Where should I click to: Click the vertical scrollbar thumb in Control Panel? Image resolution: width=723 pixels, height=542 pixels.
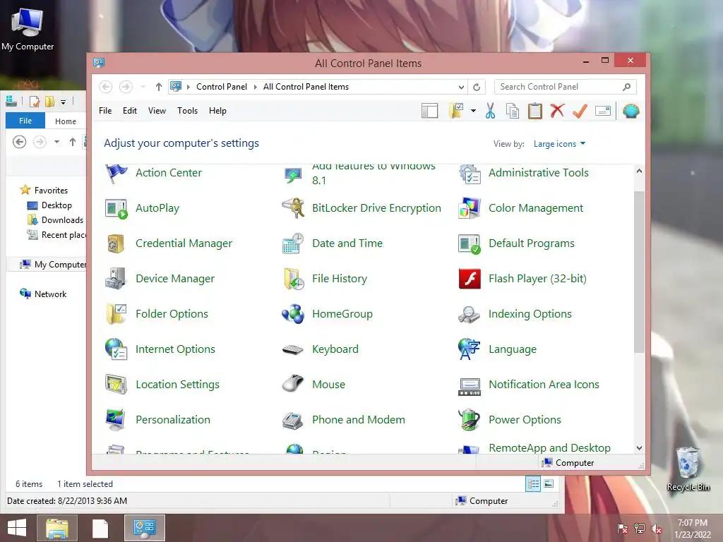coord(639,272)
